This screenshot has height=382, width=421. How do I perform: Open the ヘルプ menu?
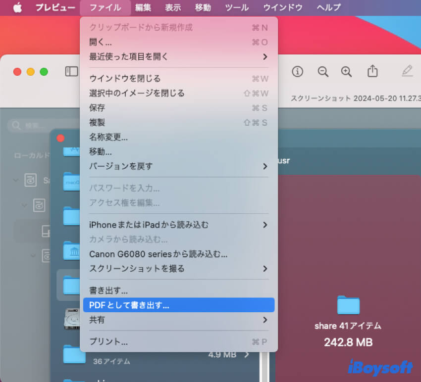[x=329, y=7]
